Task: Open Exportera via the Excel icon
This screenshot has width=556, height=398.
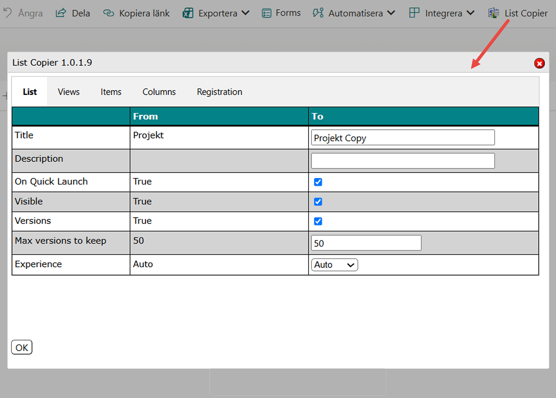Action: point(188,13)
